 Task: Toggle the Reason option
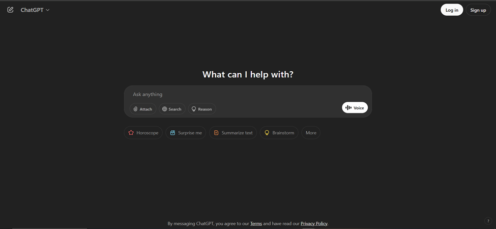pyautogui.click(x=202, y=109)
